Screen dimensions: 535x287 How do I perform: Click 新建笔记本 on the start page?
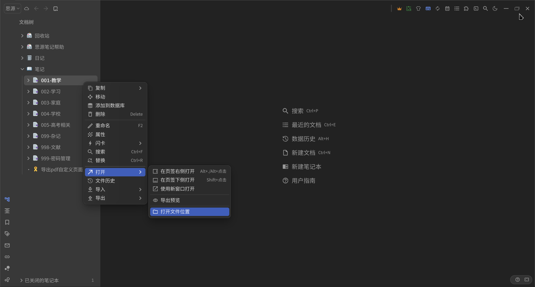pyautogui.click(x=306, y=167)
